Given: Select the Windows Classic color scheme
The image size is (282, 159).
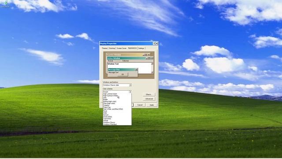Looking at the screenshot, I should [117, 122].
